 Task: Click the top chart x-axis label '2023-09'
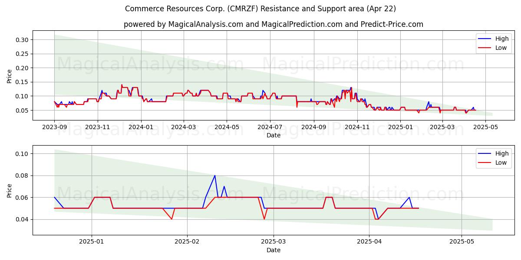pyautogui.click(x=54, y=127)
